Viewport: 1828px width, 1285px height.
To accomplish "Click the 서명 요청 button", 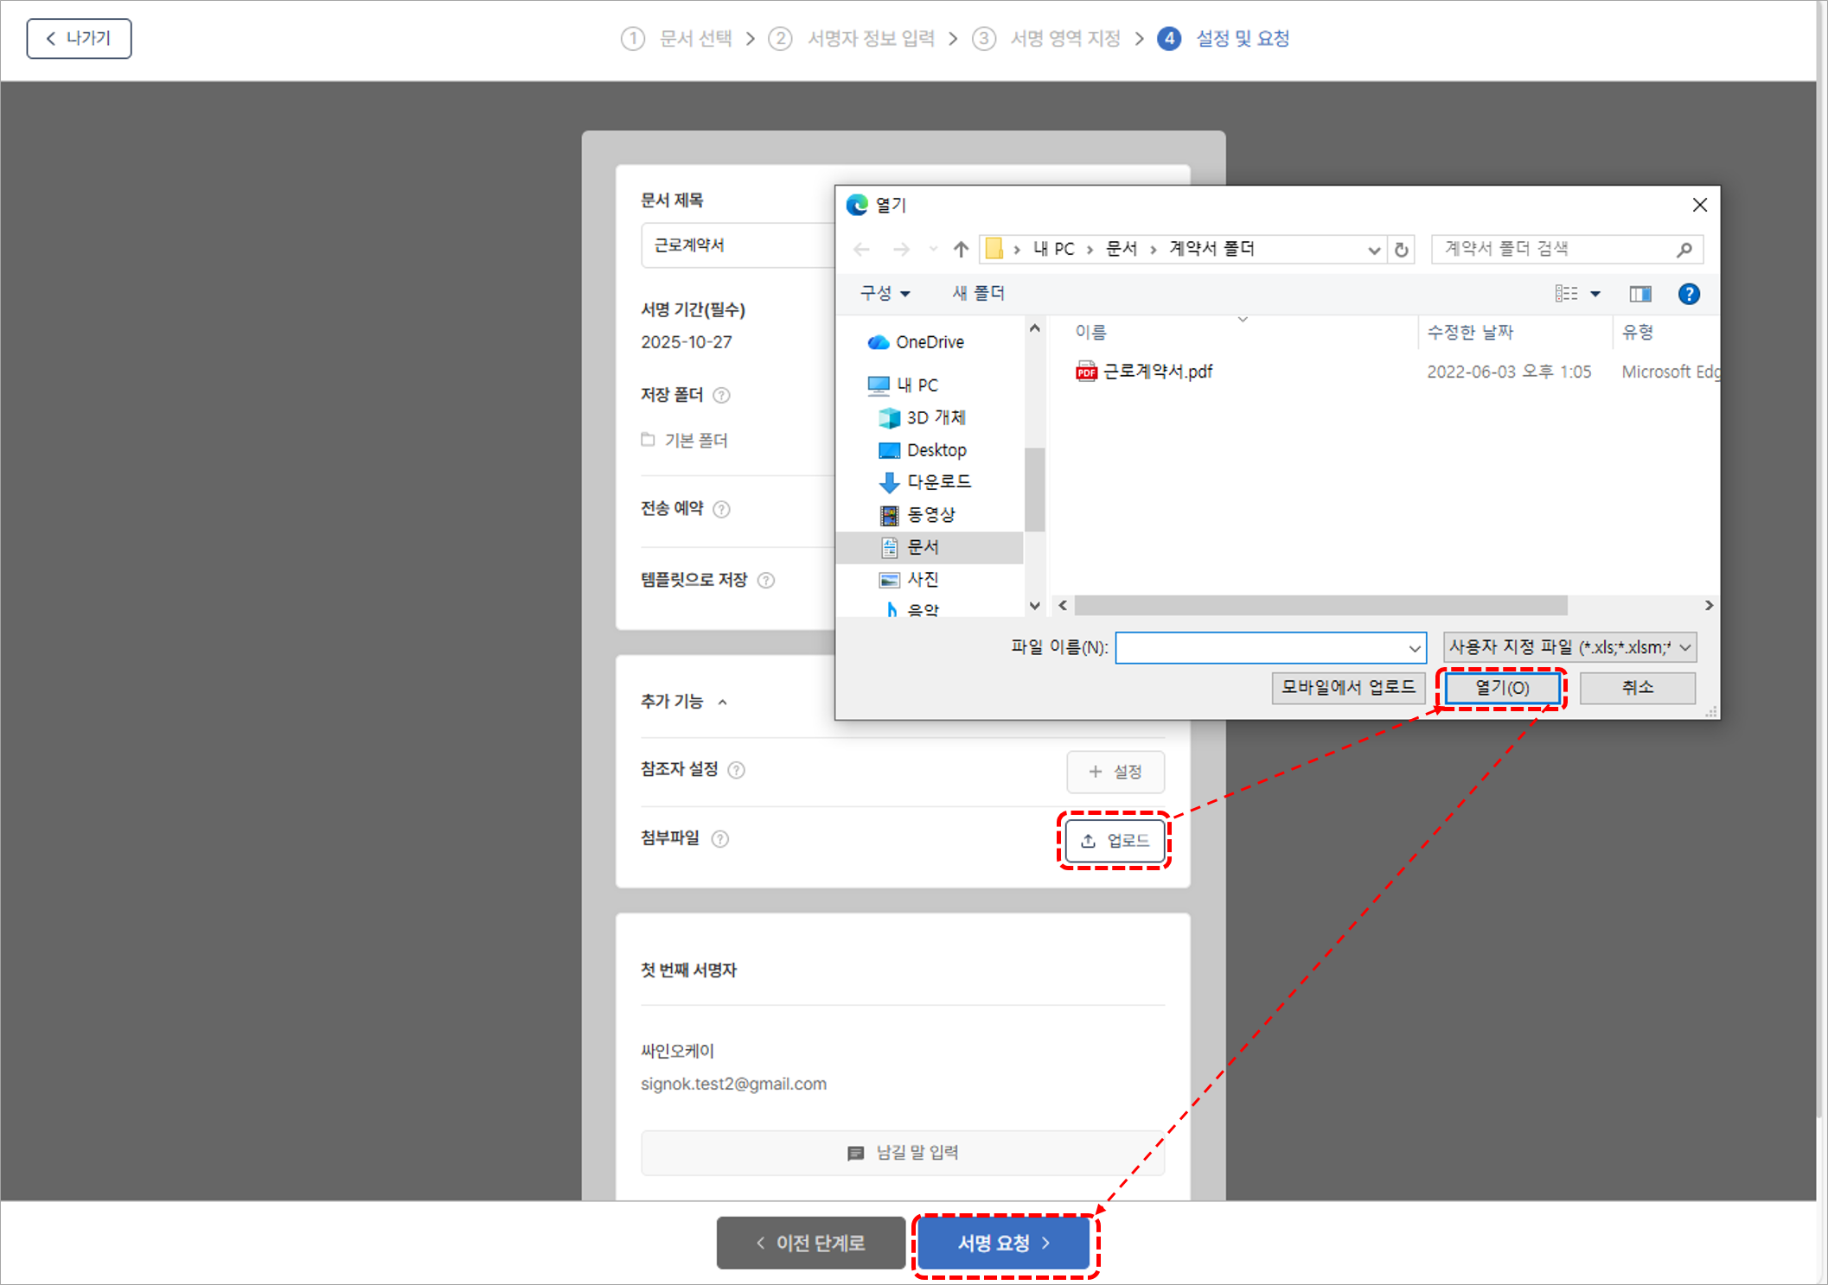I will coord(1003,1243).
